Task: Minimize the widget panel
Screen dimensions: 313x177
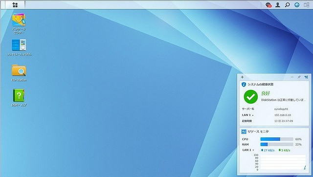Action: pyautogui.click(x=292, y=77)
